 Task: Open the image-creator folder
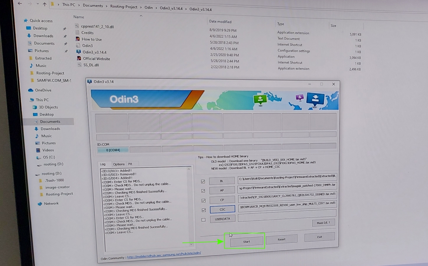point(58,187)
